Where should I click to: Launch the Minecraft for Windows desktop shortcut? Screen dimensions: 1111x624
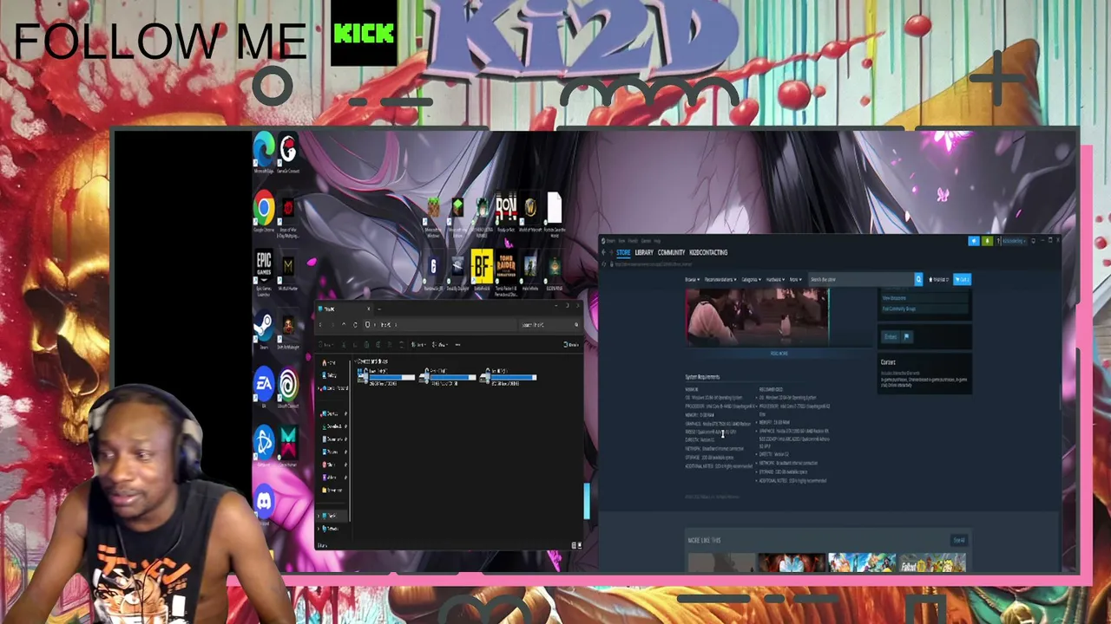[x=433, y=212]
